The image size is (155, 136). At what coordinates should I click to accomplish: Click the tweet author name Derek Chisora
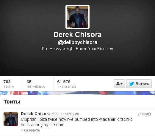36,114
